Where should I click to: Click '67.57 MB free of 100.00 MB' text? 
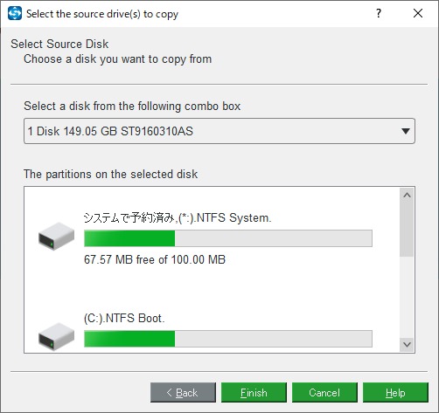click(x=155, y=259)
